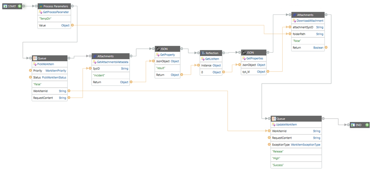Click the Return Boolean output port in DownloadAttachment

coord(326,47)
